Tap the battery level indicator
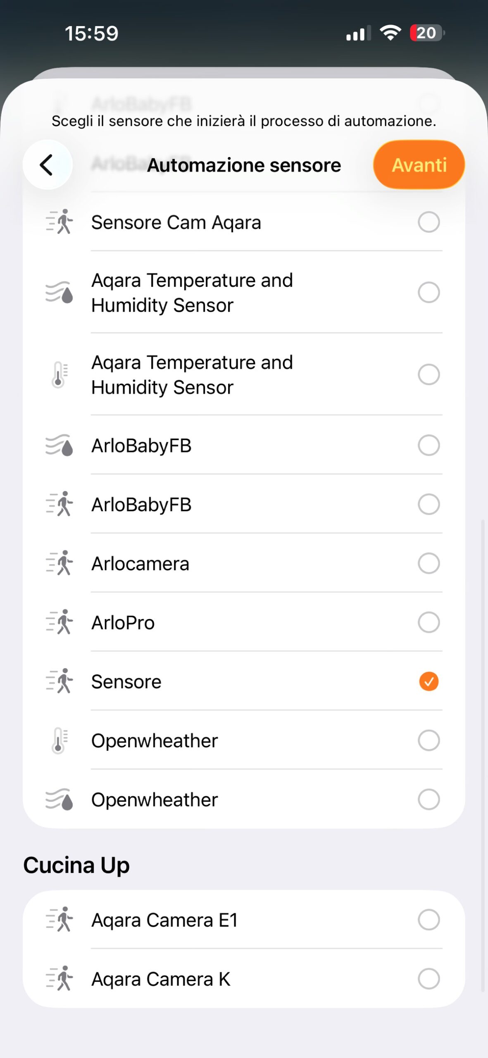Viewport: 488px width, 1058px height. click(x=426, y=33)
